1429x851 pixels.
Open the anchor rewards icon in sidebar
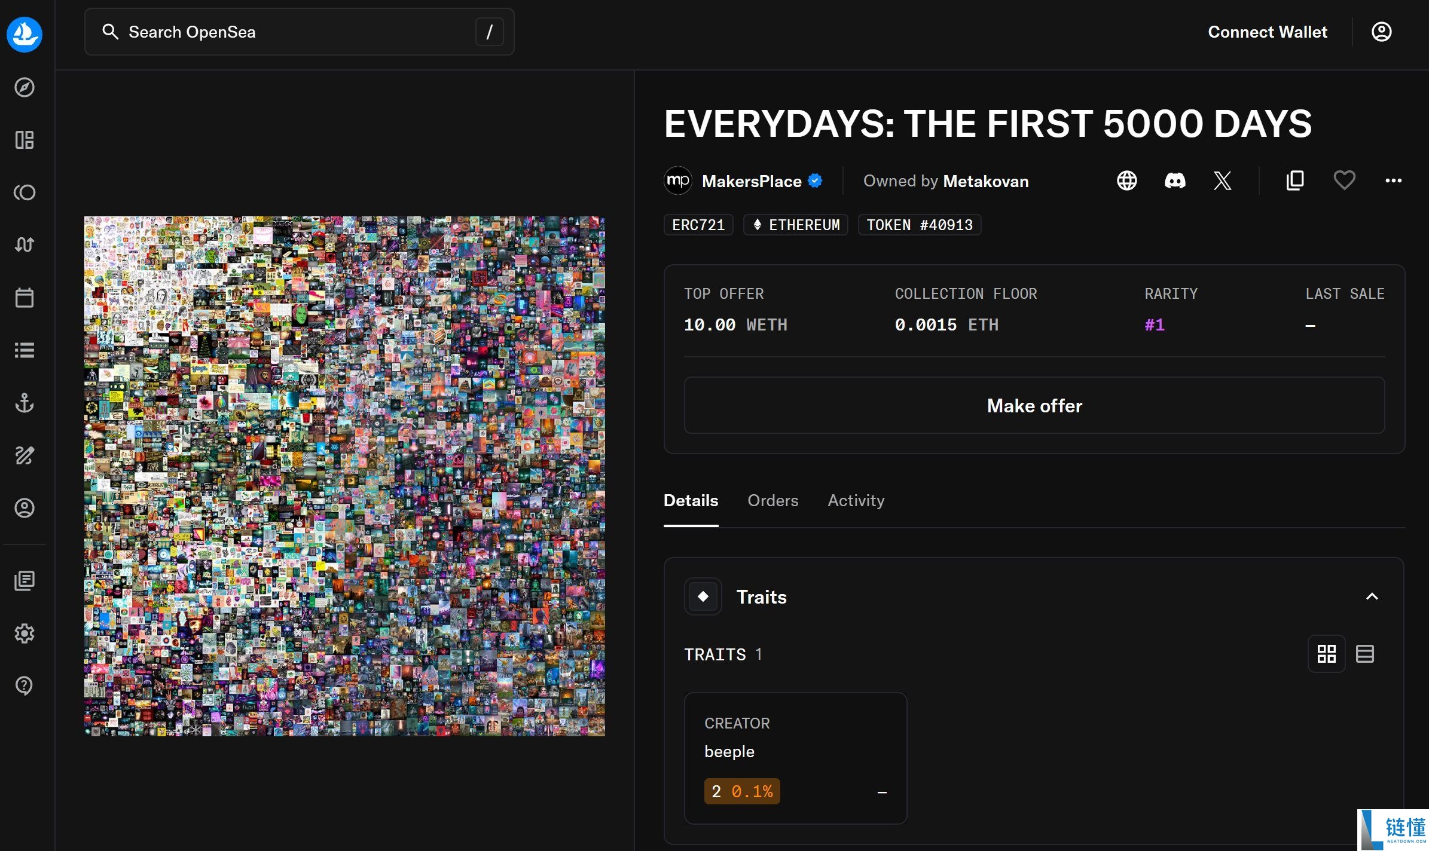click(25, 403)
